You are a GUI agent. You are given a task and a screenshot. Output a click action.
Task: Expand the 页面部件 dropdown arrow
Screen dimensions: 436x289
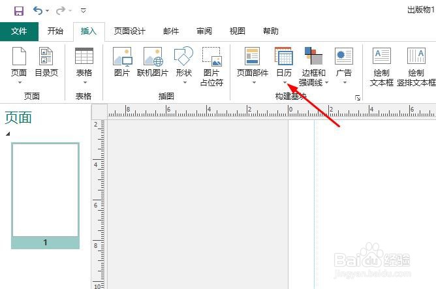coord(254,83)
